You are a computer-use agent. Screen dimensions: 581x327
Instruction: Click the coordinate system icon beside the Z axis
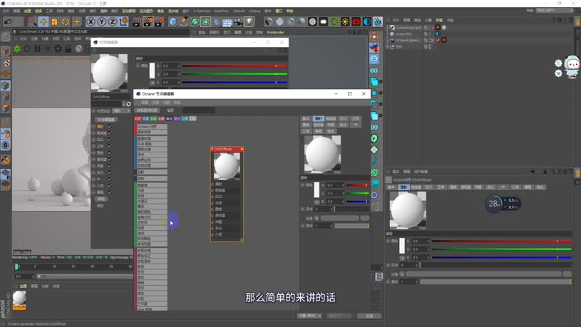[123, 22]
